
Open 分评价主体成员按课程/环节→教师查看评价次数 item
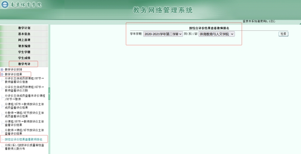(24, 89)
